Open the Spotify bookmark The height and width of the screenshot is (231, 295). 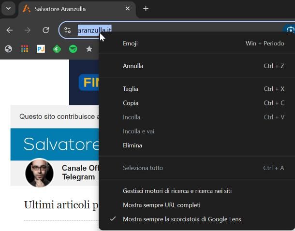tap(73, 49)
